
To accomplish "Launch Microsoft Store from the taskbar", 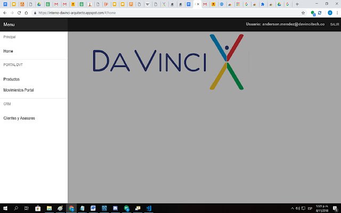I will coord(38,208).
